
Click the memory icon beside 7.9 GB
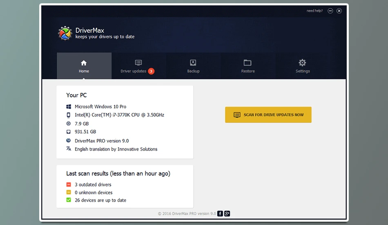pos(69,124)
